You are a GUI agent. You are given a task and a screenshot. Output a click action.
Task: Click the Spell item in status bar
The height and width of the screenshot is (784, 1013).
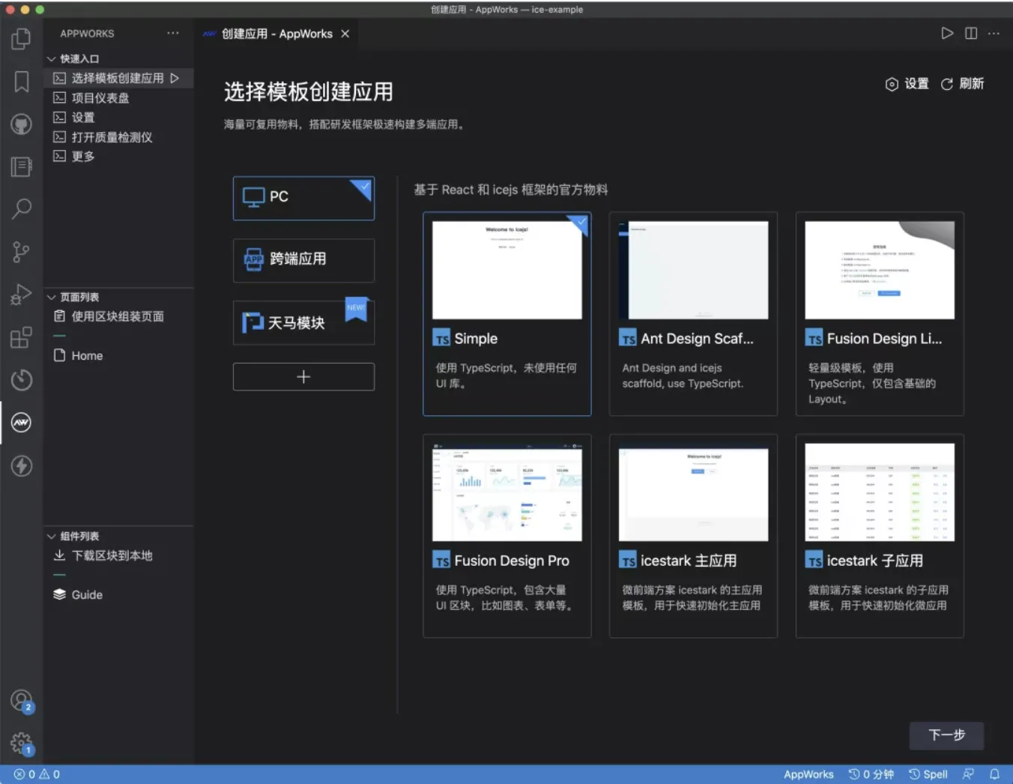click(x=928, y=774)
